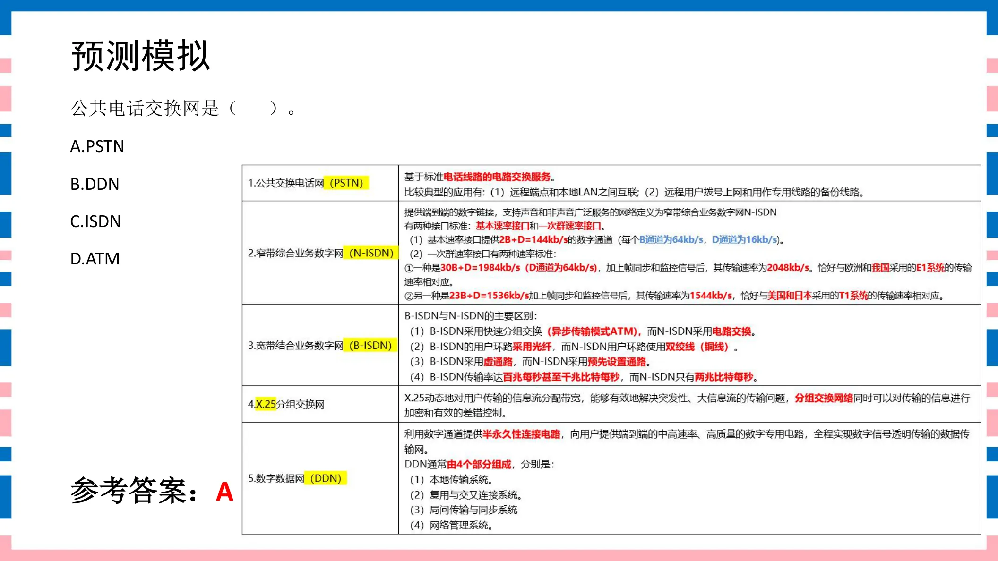Viewport: 998px width, 561px height.
Task: Click list item (3) 局间传输与同步系统
Action: pyautogui.click(x=463, y=510)
